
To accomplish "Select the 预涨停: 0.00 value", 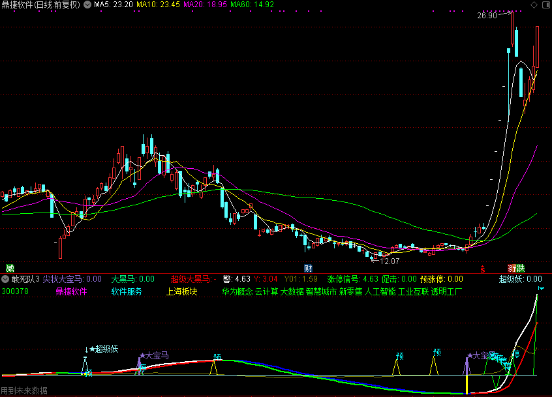I will click(x=442, y=279).
